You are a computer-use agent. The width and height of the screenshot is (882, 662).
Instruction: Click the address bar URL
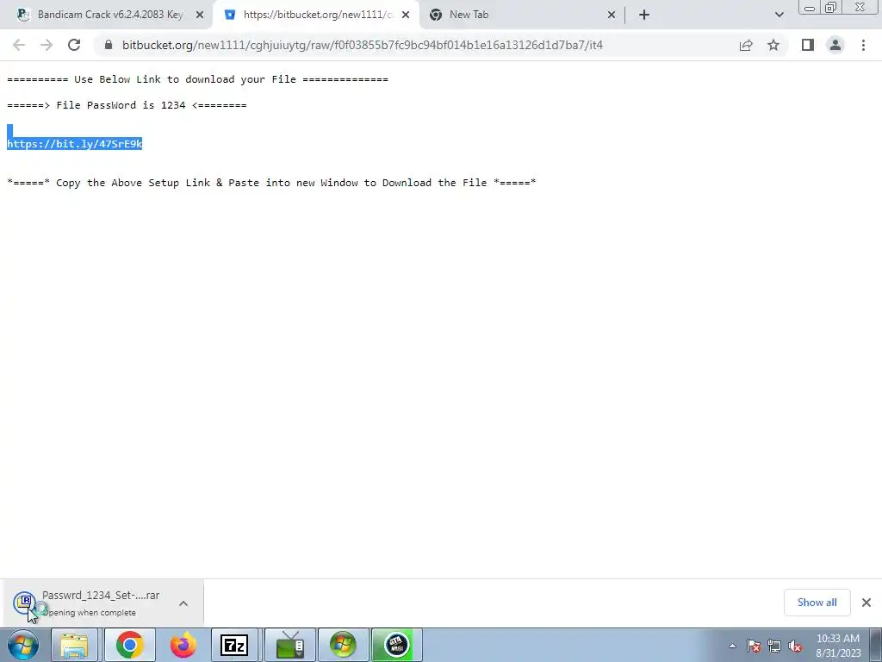point(363,45)
